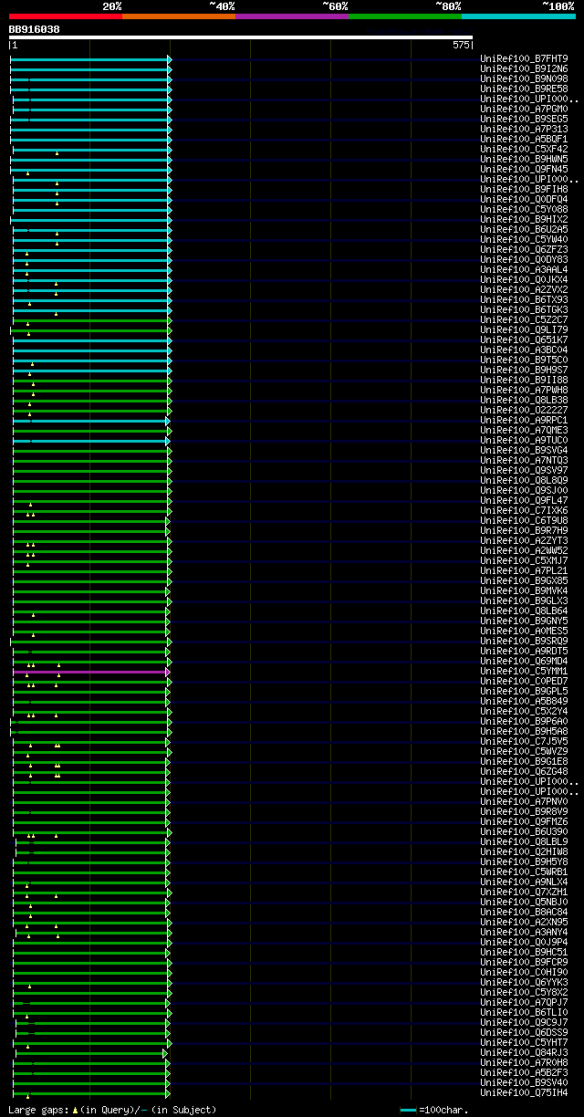Open UniRef100_B9P6A0 hit
This screenshot has height=1117, width=584.
click(524, 722)
